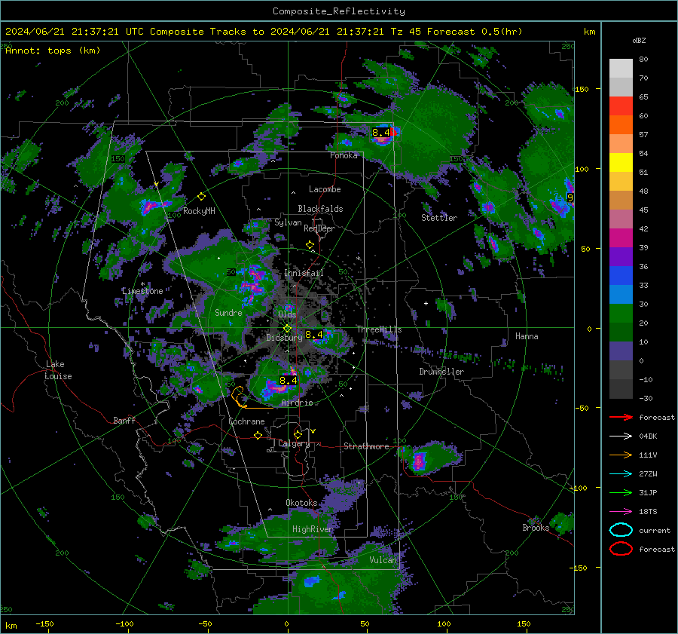This screenshot has height=634, width=678.
Task: Click the 8.4 tops label above Airdrie
Action: point(288,381)
